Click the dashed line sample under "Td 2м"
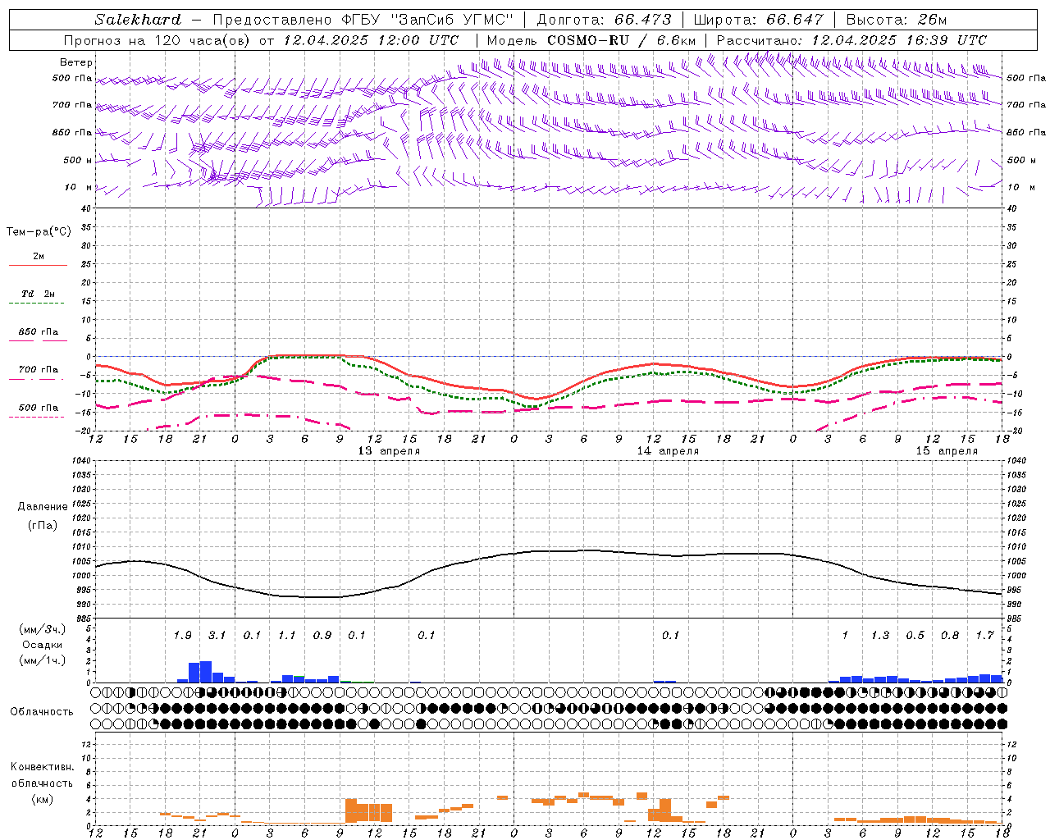This screenshot has height=840, width=1050. pyautogui.click(x=36, y=304)
